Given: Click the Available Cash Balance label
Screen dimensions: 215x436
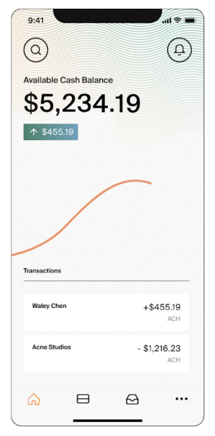Looking at the screenshot, I should coord(68,80).
